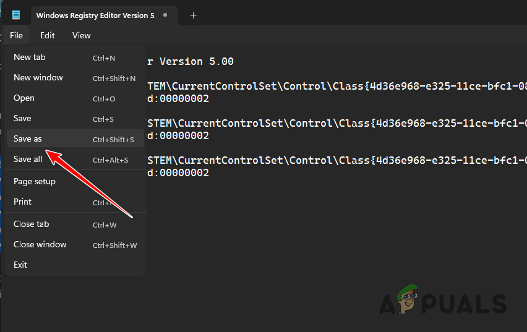Select Save as menu option

[x=75, y=138]
